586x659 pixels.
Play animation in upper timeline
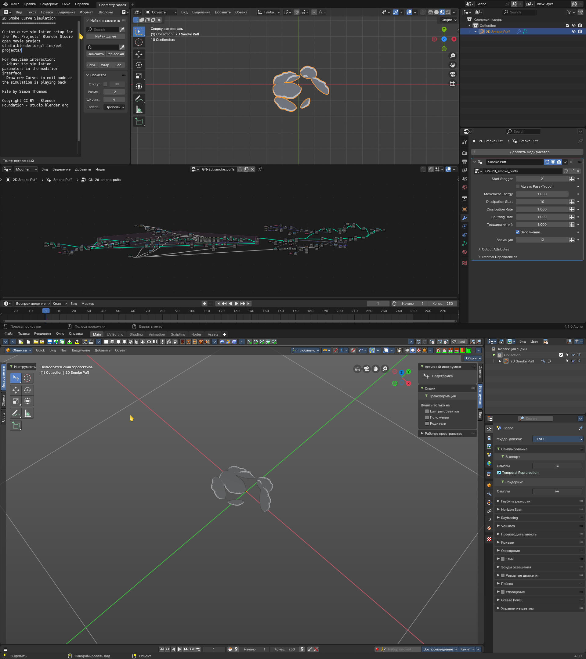237,304
